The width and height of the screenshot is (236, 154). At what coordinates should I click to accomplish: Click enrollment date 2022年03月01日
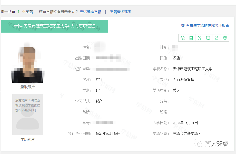coord(185,123)
